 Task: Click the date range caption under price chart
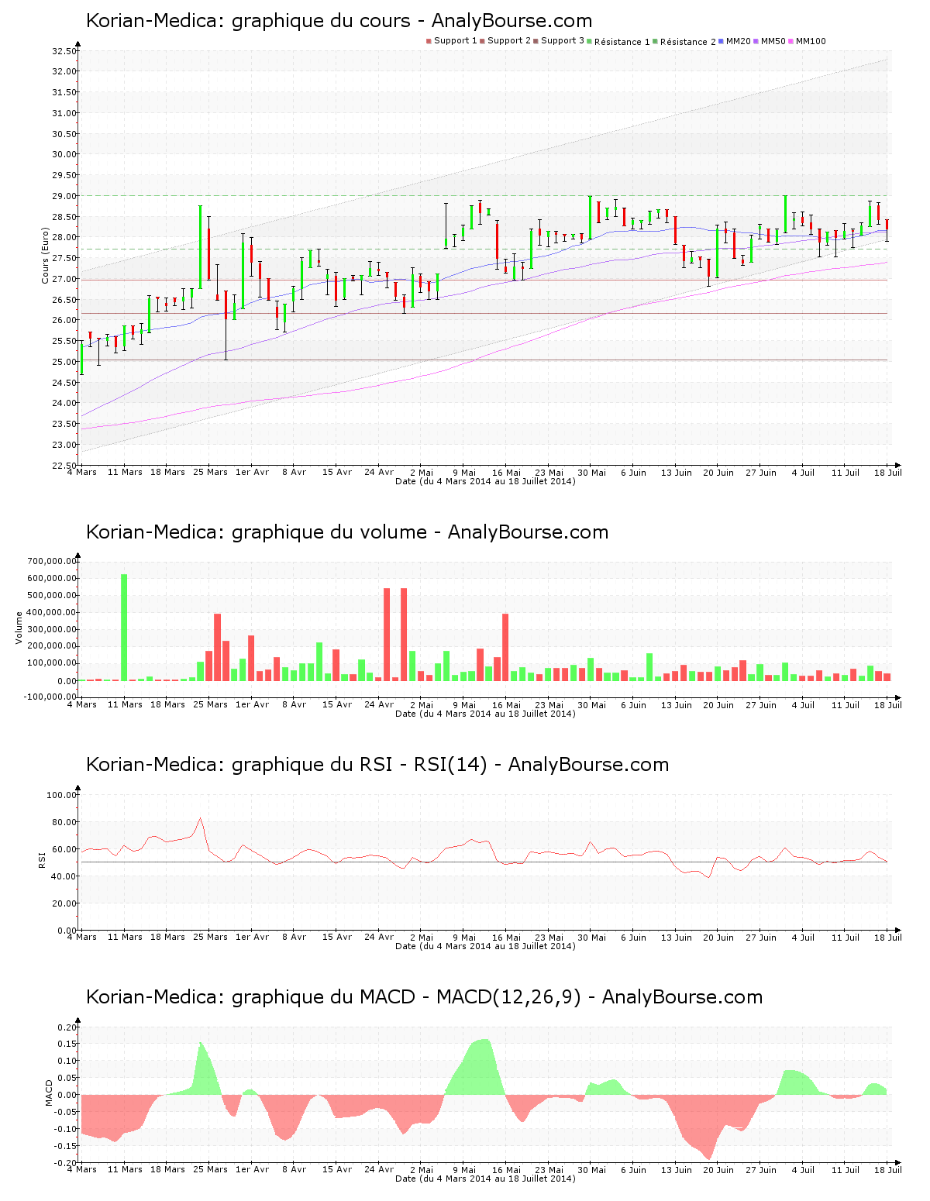click(x=485, y=481)
